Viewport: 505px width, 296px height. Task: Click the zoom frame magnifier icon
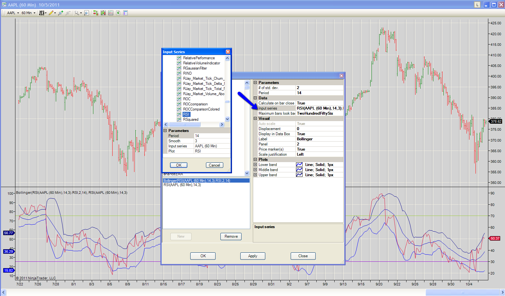(x=86, y=13)
